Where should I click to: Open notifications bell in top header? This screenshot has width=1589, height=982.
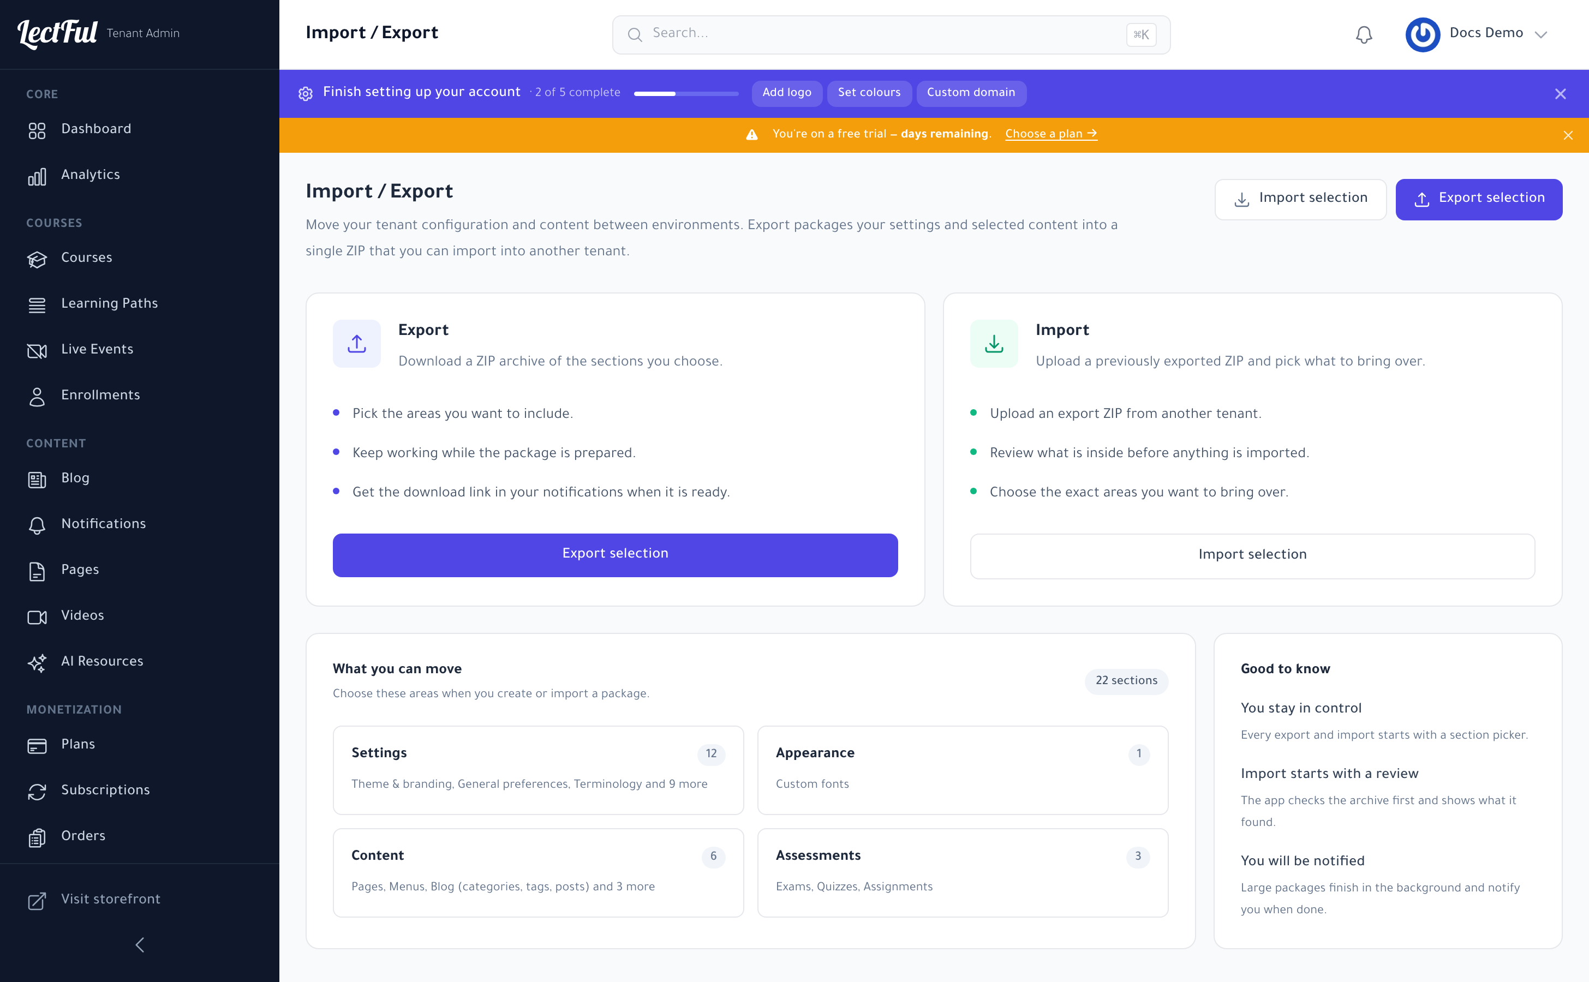point(1364,34)
